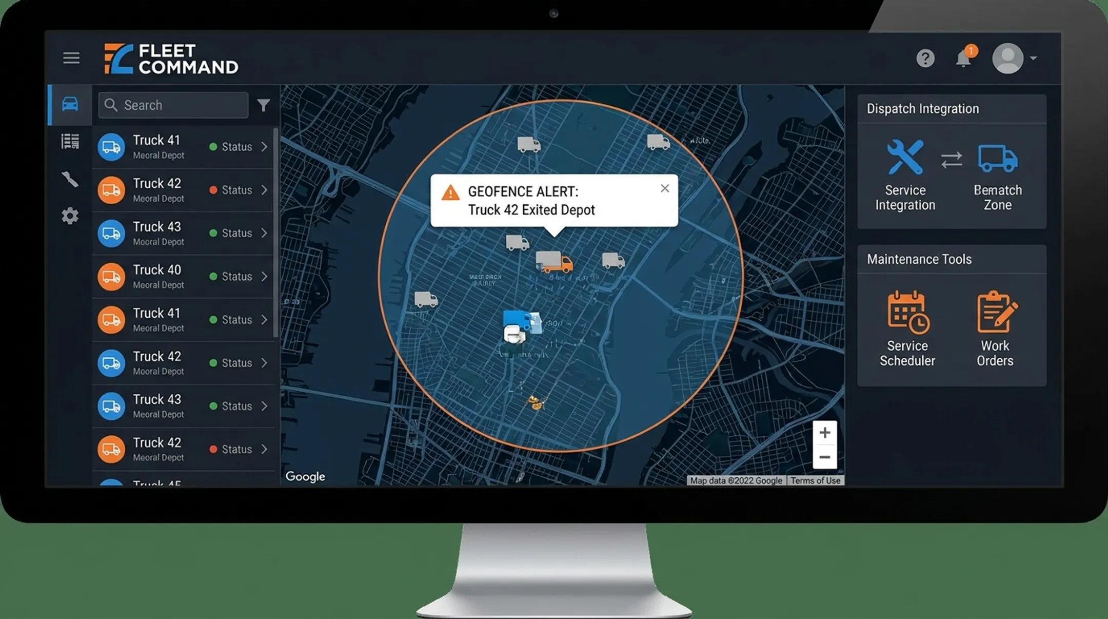Open the settings gear in sidebar
Viewport: 1108px width, 619px height.
[70, 216]
